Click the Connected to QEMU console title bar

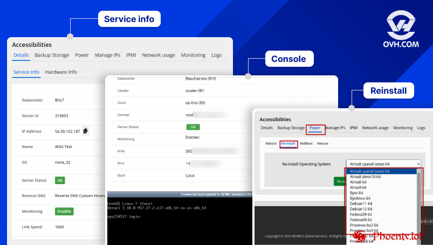pos(180,194)
